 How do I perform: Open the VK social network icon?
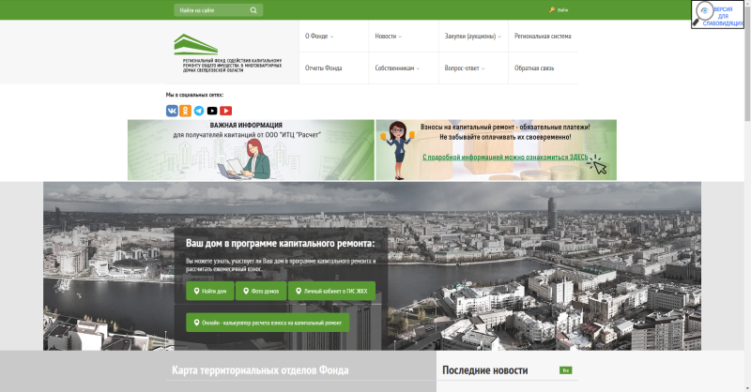pos(172,111)
